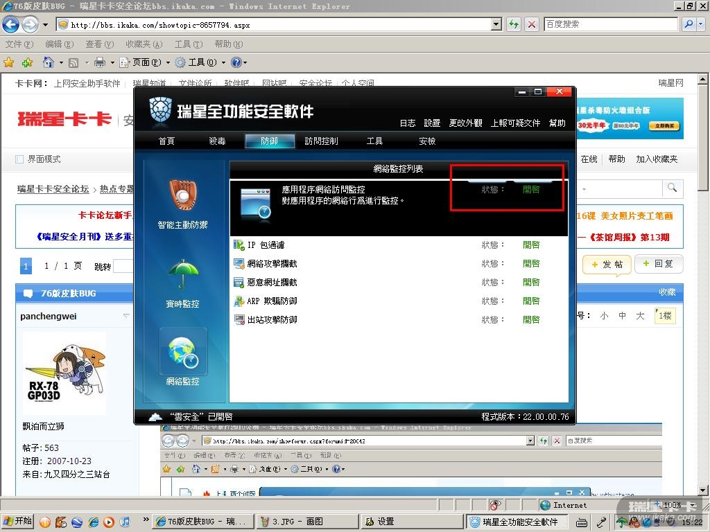Expand the Print button dropdown arrow
The image size is (710, 532).
coord(112,62)
